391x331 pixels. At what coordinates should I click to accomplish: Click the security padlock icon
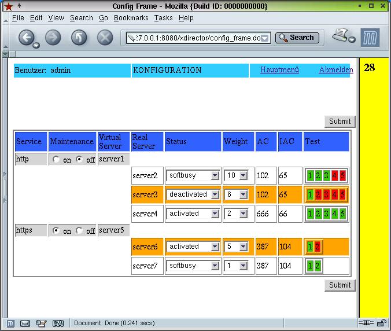tap(382, 323)
